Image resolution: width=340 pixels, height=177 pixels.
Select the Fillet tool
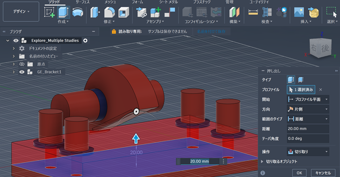pos(110,12)
